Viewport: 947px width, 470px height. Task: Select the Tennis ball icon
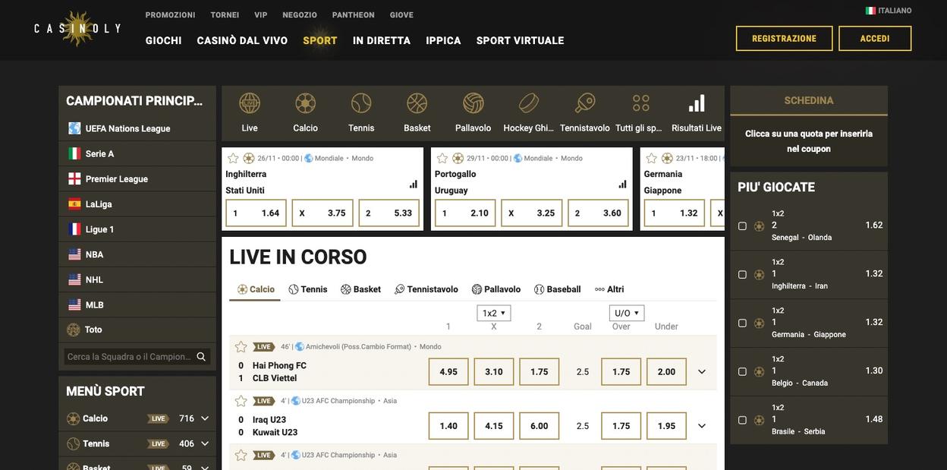coord(361,103)
